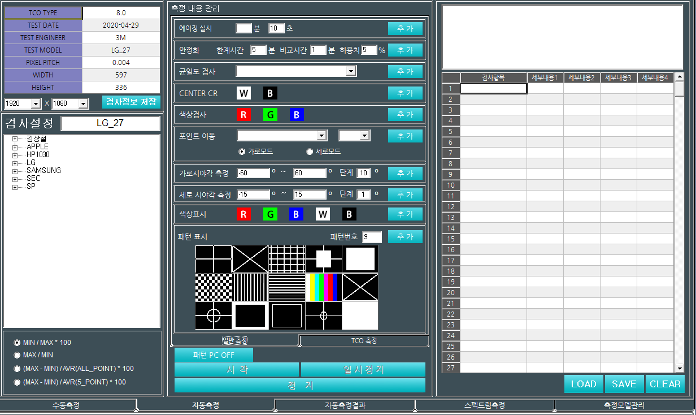This screenshot has width=696, height=415.
Task: Choose the black pattern with thin white outline
Action: pyautogui.click(x=287, y=315)
